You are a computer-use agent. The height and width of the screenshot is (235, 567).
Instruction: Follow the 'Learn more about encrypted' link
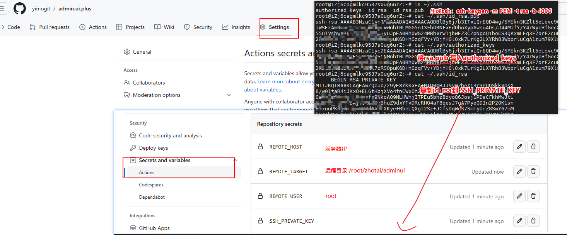286,81
